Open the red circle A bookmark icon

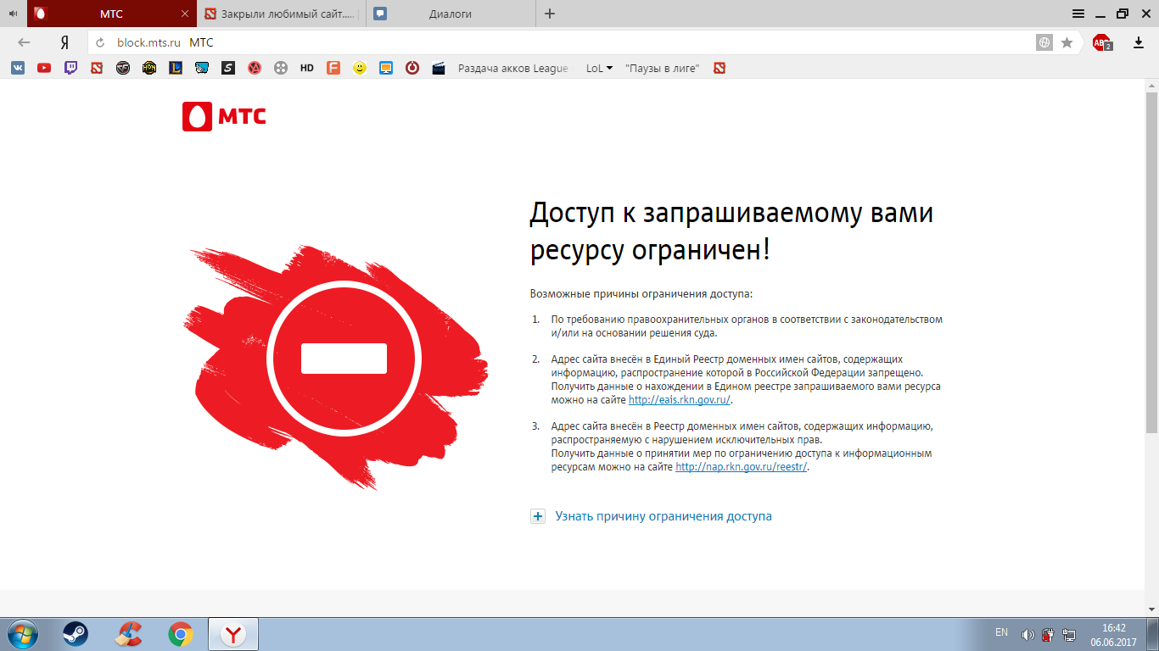coord(255,68)
